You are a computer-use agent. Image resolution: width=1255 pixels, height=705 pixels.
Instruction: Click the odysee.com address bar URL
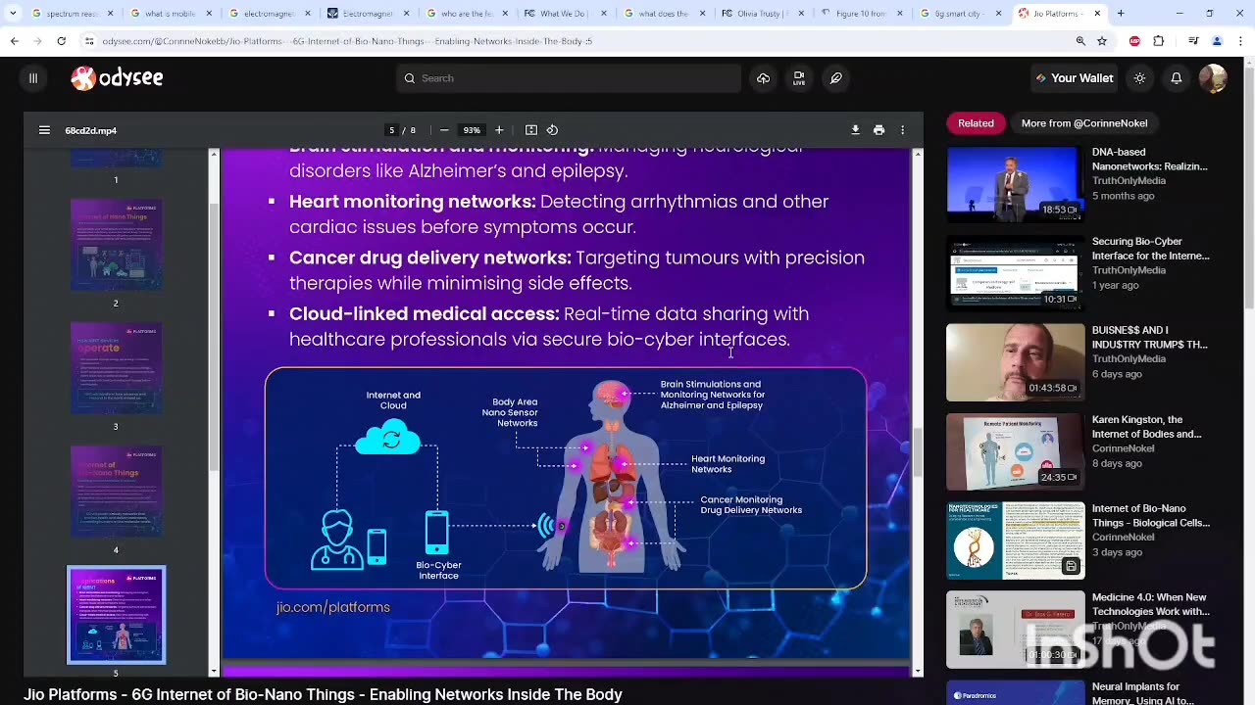347,41
